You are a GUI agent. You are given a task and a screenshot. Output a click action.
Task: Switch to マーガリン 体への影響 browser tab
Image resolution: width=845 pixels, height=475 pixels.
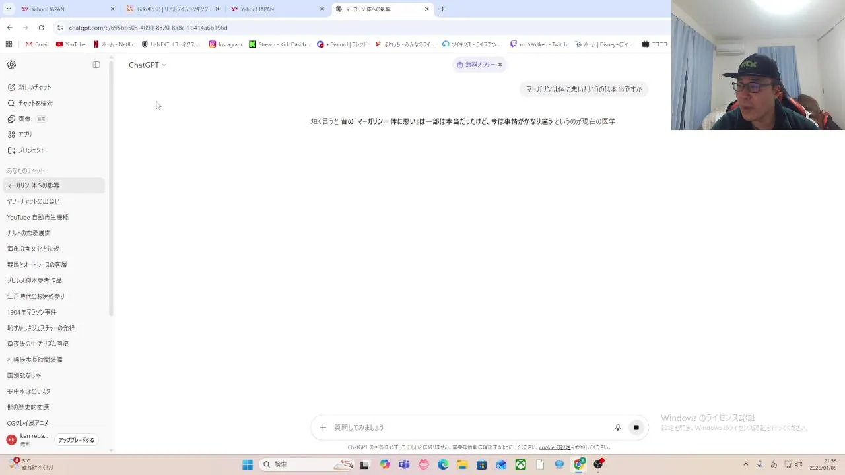(x=382, y=9)
